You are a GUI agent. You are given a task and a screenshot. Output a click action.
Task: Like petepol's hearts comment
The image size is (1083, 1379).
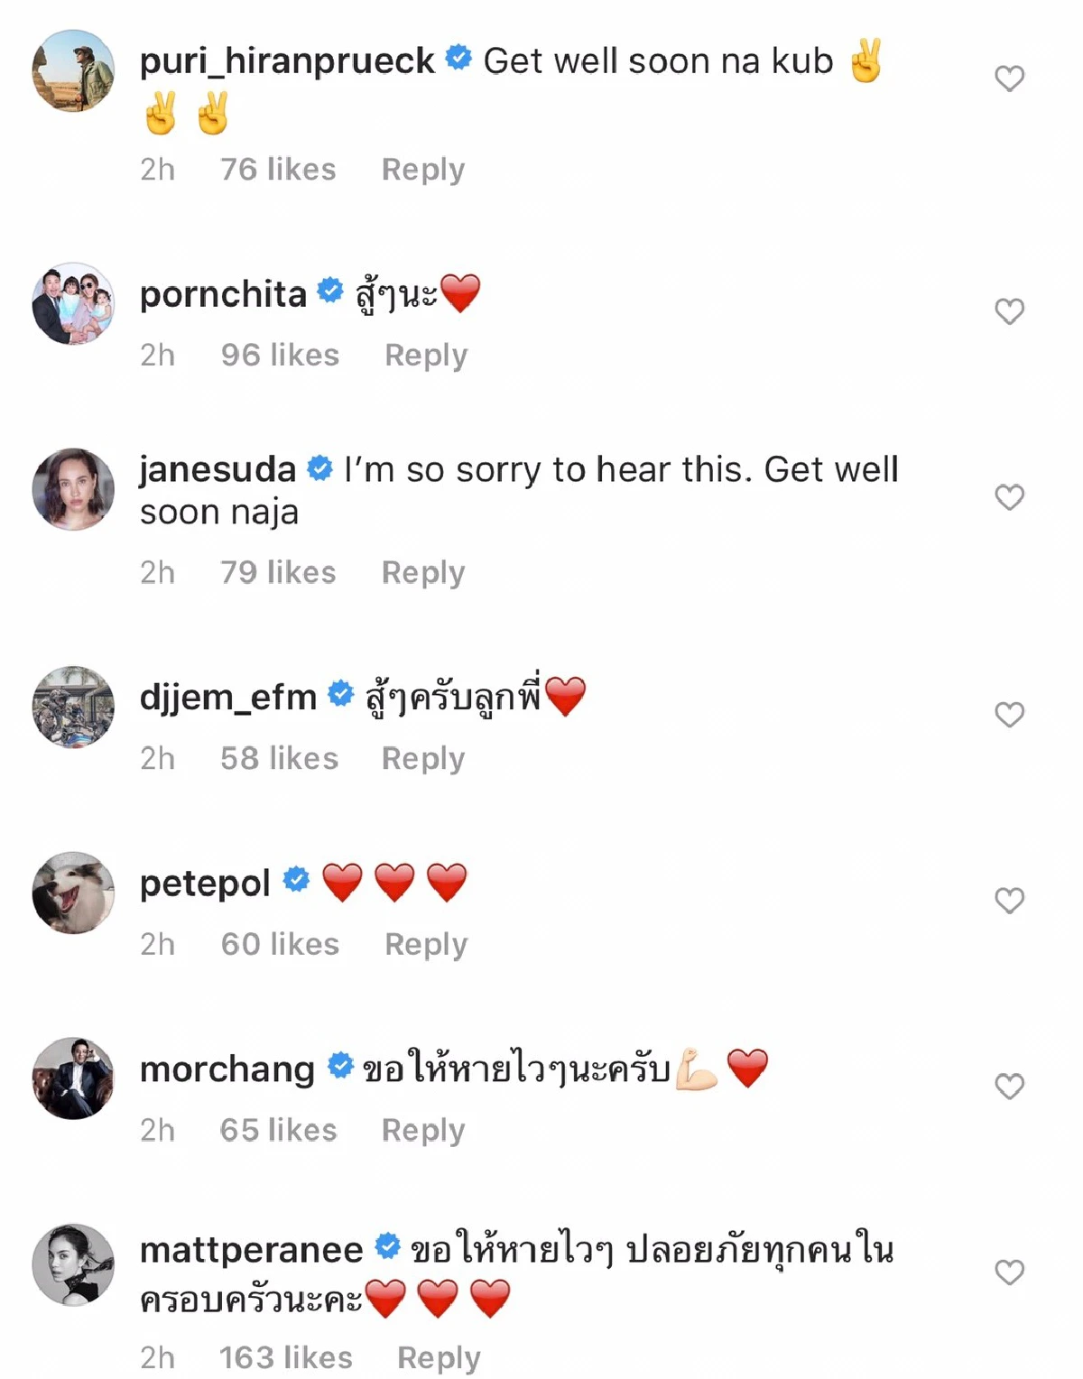pyautogui.click(x=1009, y=901)
